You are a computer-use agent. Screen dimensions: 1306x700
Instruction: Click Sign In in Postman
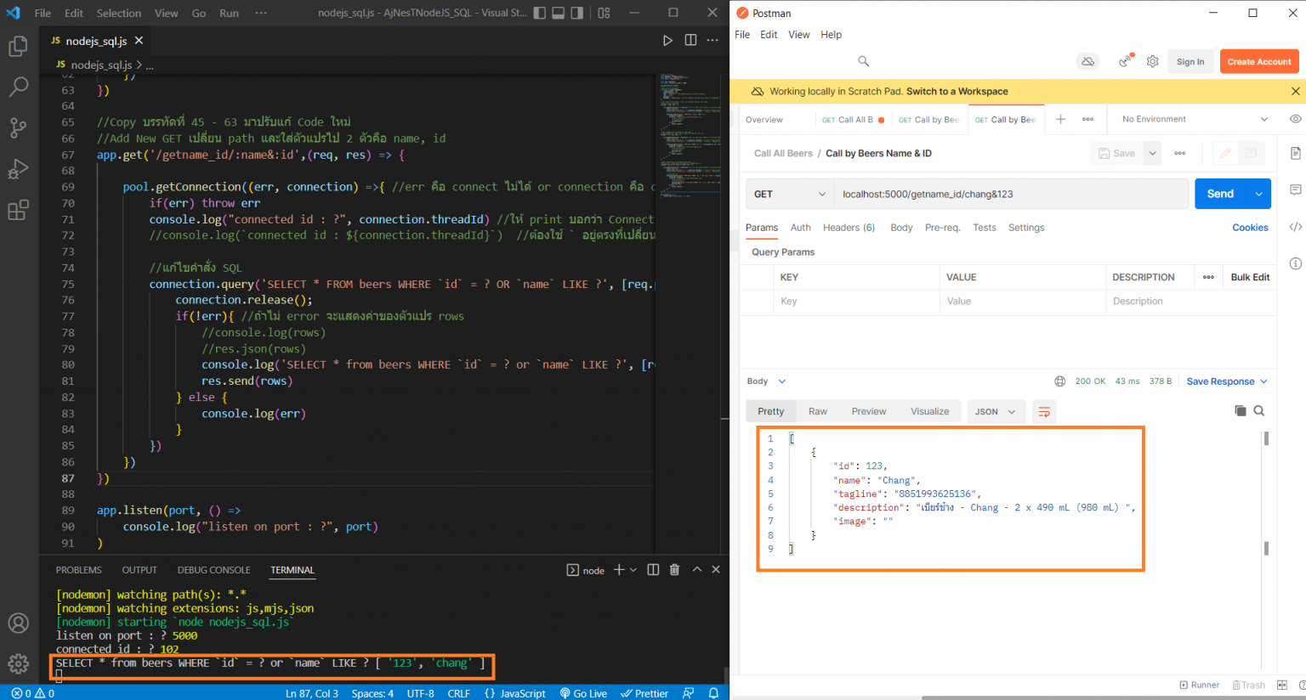pos(1190,60)
